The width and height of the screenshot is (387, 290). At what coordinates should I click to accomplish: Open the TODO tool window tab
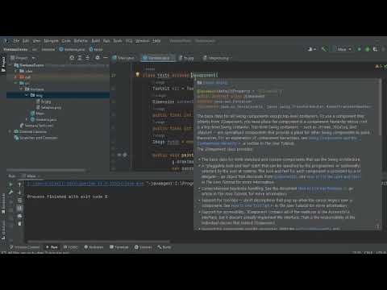tap(71, 247)
